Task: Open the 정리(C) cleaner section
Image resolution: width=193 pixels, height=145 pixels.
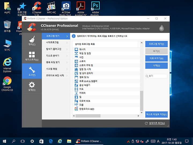Action: click(32, 41)
